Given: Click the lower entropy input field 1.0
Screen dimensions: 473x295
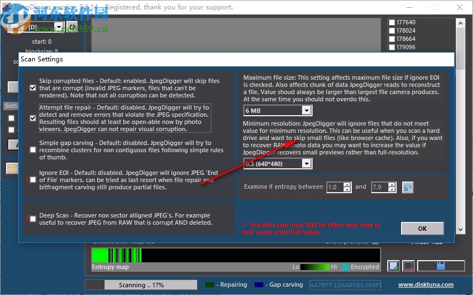Looking at the screenshot, I should click(x=335, y=187).
